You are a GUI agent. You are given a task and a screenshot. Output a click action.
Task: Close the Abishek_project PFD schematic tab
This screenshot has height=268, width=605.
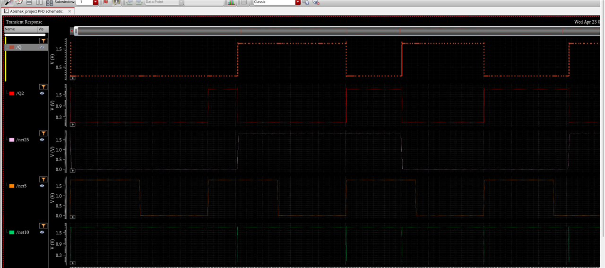pos(69,11)
